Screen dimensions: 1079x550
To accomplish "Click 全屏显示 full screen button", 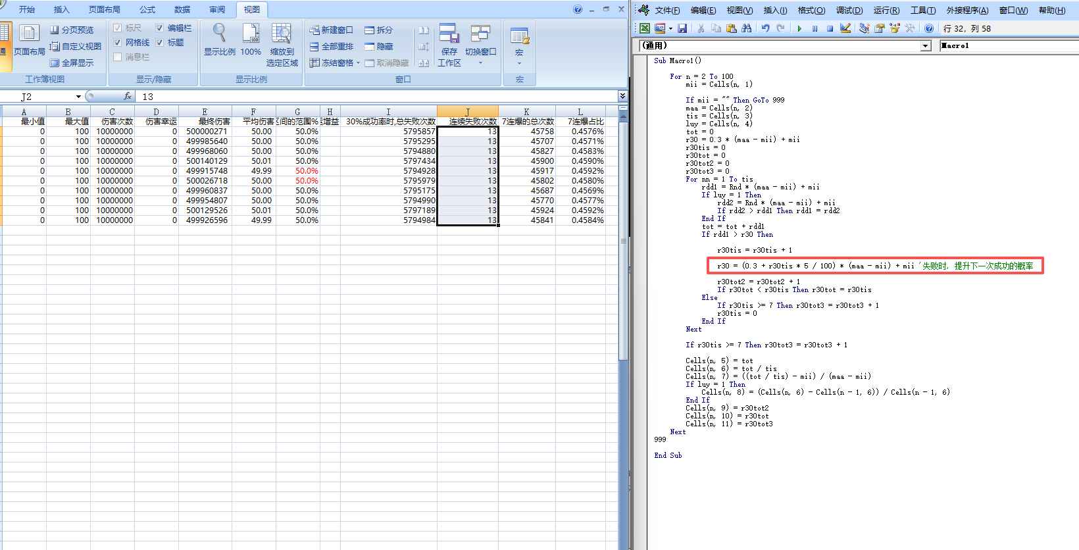I will tap(72, 63).
